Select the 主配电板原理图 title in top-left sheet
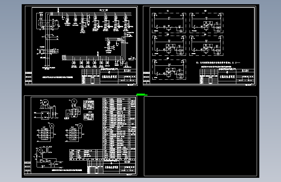Viewport: 281px width, 182px height. (x=109, y=77)
